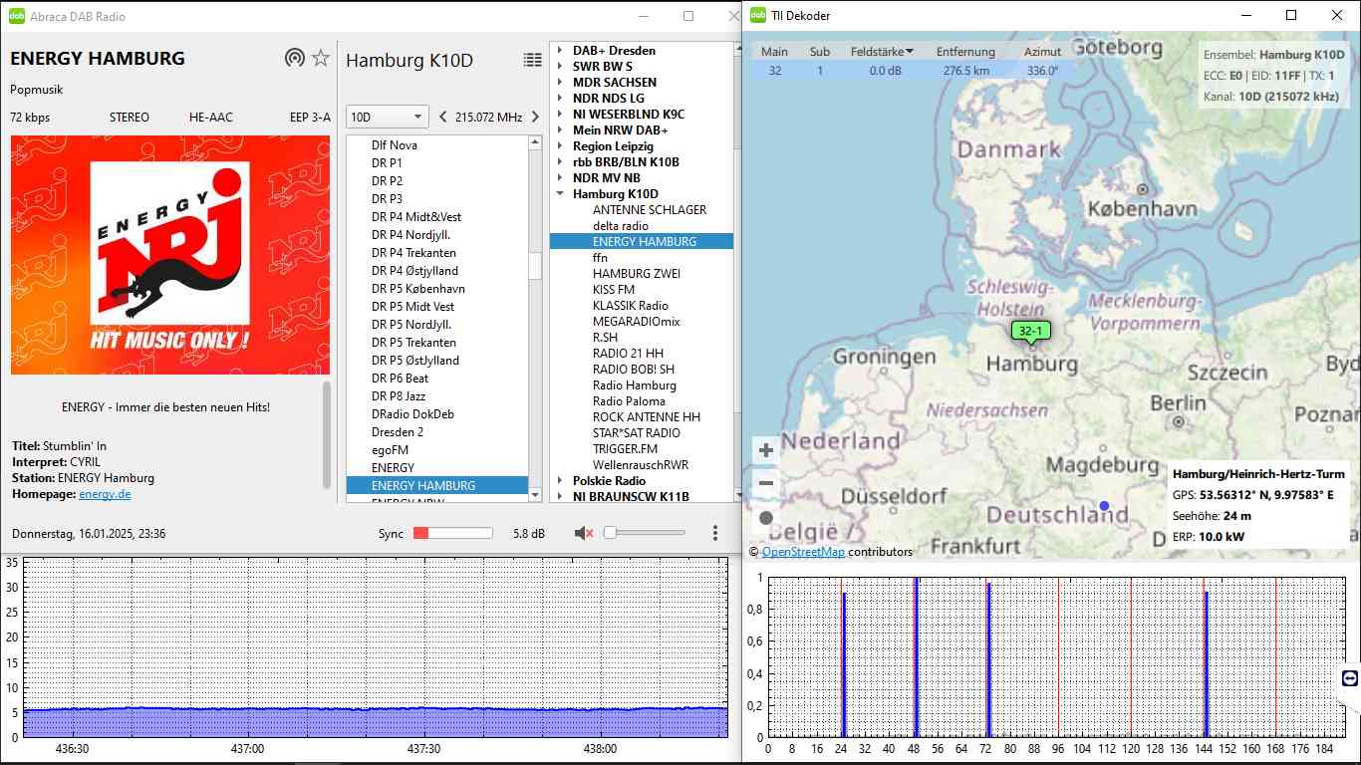This screenshot has height=765, width=1361.
Task: Open the 10D channel dropdown
Action: tap(387, 117)
